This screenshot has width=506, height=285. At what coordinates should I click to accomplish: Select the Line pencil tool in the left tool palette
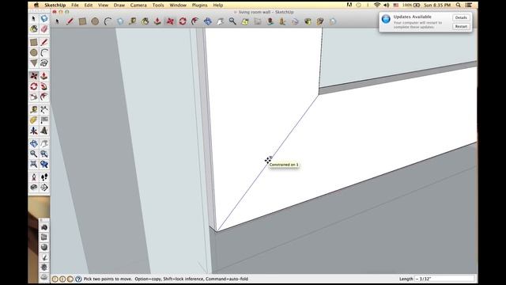(44, 42)
